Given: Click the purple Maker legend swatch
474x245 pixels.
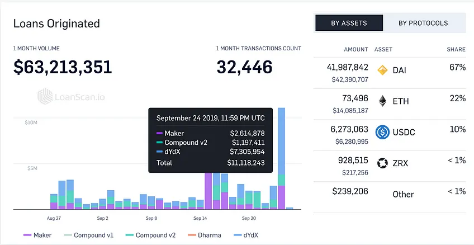Looking at the screenshot, I should click(27, 235).
